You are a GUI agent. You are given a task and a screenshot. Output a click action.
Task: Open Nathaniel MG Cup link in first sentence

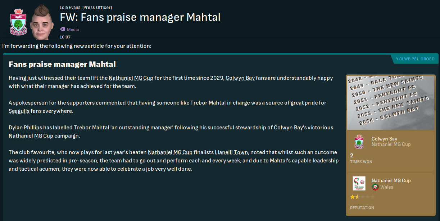click(131, 78)
